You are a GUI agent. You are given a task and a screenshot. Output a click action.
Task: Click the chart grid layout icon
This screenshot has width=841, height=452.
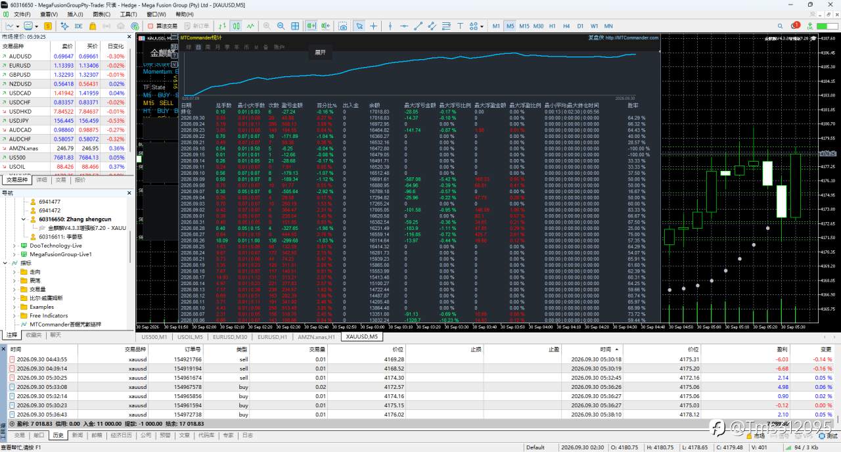tap(296, 26)
